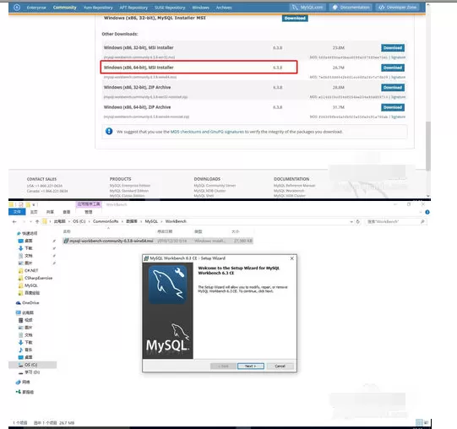Click Cancel in the Setup Wizard

click(280, 366)
